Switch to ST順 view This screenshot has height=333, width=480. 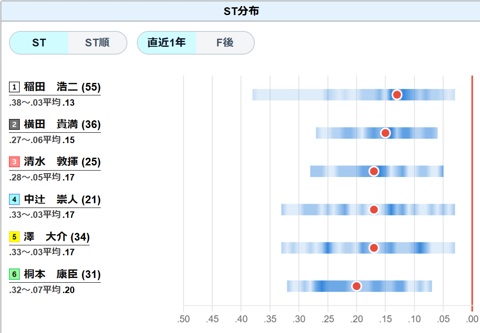97,43
